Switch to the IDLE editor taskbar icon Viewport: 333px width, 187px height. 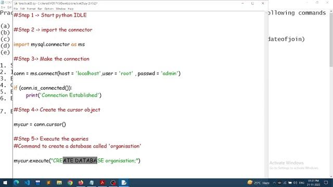click(124, 182)
